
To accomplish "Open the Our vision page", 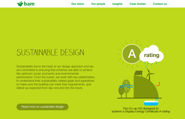I will [78, 4].
